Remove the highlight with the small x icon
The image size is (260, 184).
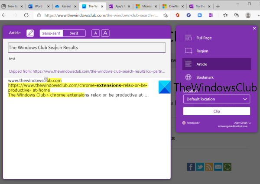pos(46,78)
